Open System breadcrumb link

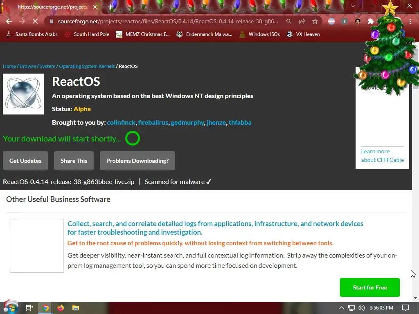pyautogui.click(x=47, y=66)
